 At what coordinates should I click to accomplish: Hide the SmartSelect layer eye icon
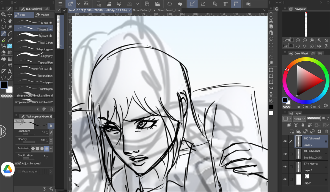pyautogui.click(x=285, y=154)
